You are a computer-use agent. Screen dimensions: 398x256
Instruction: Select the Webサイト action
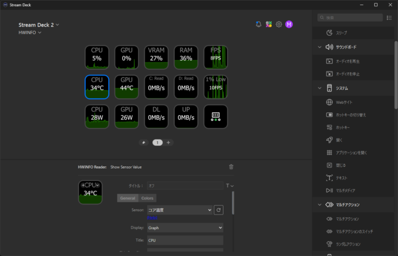[353, 102]
